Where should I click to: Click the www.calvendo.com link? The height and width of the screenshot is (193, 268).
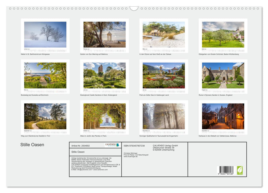click(100, 170)
